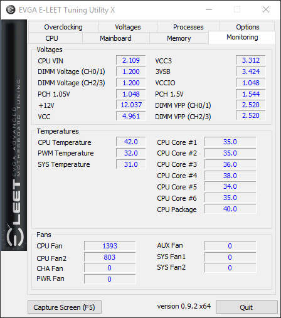Click the Monitoring tab
The height and width of the screenshot is (318, 281).
242,38
